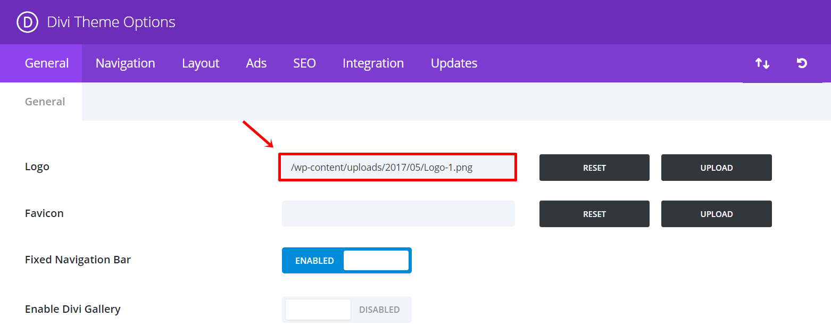Click the empty Favicon input field
Screen dimensions: 831x333
point(398,214)
